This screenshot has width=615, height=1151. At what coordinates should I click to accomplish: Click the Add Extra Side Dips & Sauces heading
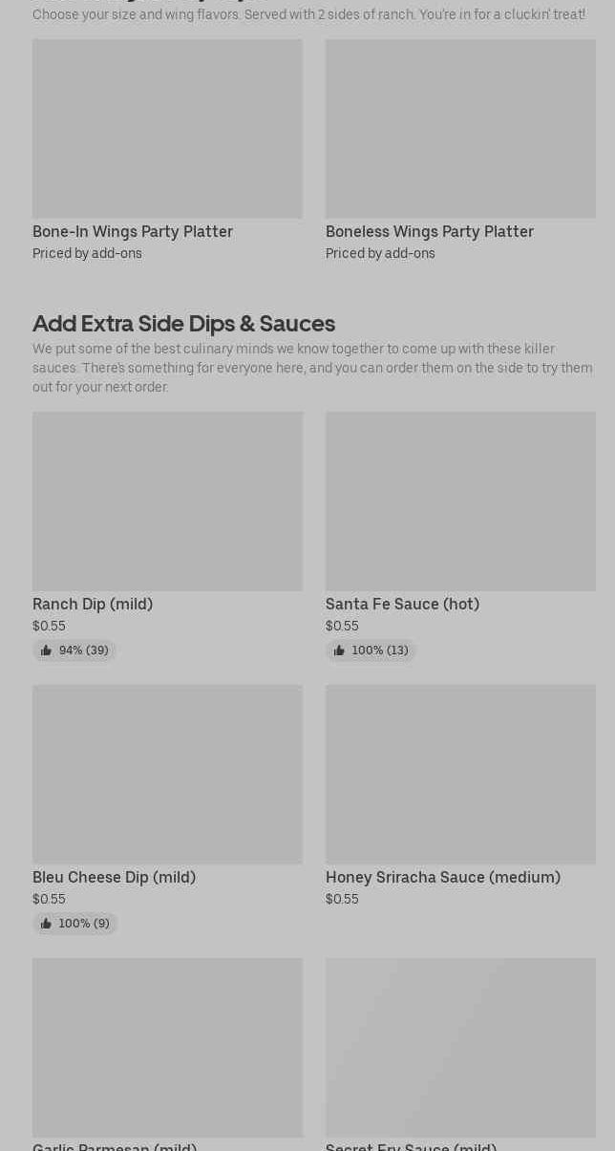pyautogui.click(x=183, y=324)
